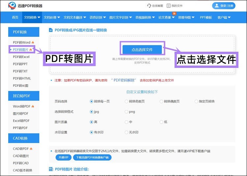Image resolution: width=247 pixels, height=176 pixels.
Task: Select PDF转图片 in sidebar
Action: tap(21, 50)
